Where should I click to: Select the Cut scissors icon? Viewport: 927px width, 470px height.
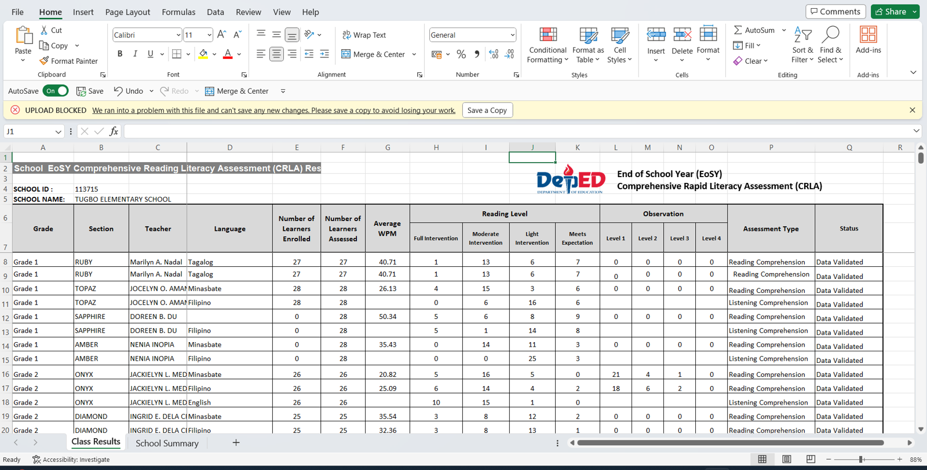click(x=45, y=30)
